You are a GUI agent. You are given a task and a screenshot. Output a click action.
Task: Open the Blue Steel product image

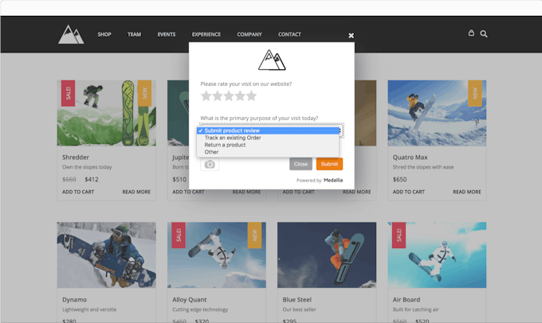point(327,255)
